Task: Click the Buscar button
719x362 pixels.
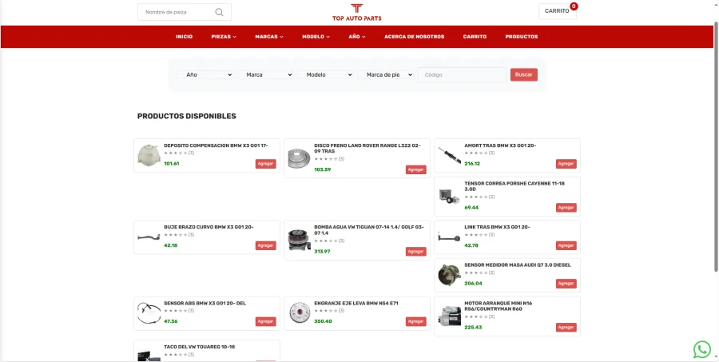Action: click(x=523, y=75)
